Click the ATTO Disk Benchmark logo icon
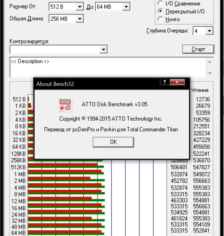 66,105
